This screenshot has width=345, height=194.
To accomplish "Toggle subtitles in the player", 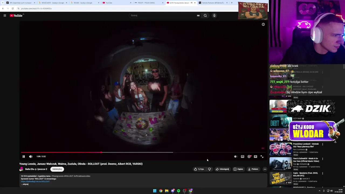I will point(243,157).
